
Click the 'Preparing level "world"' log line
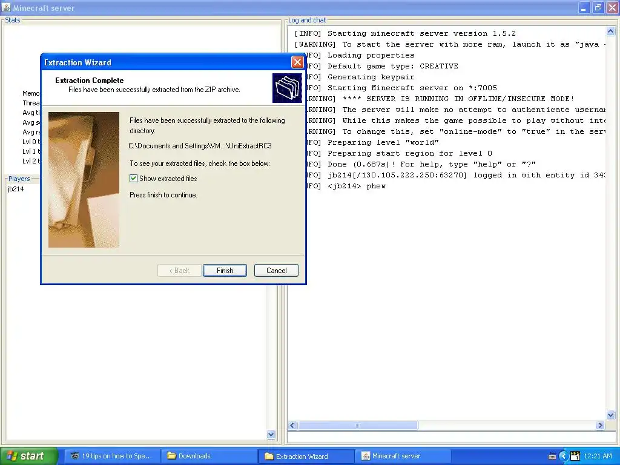[x=383, y=142]
